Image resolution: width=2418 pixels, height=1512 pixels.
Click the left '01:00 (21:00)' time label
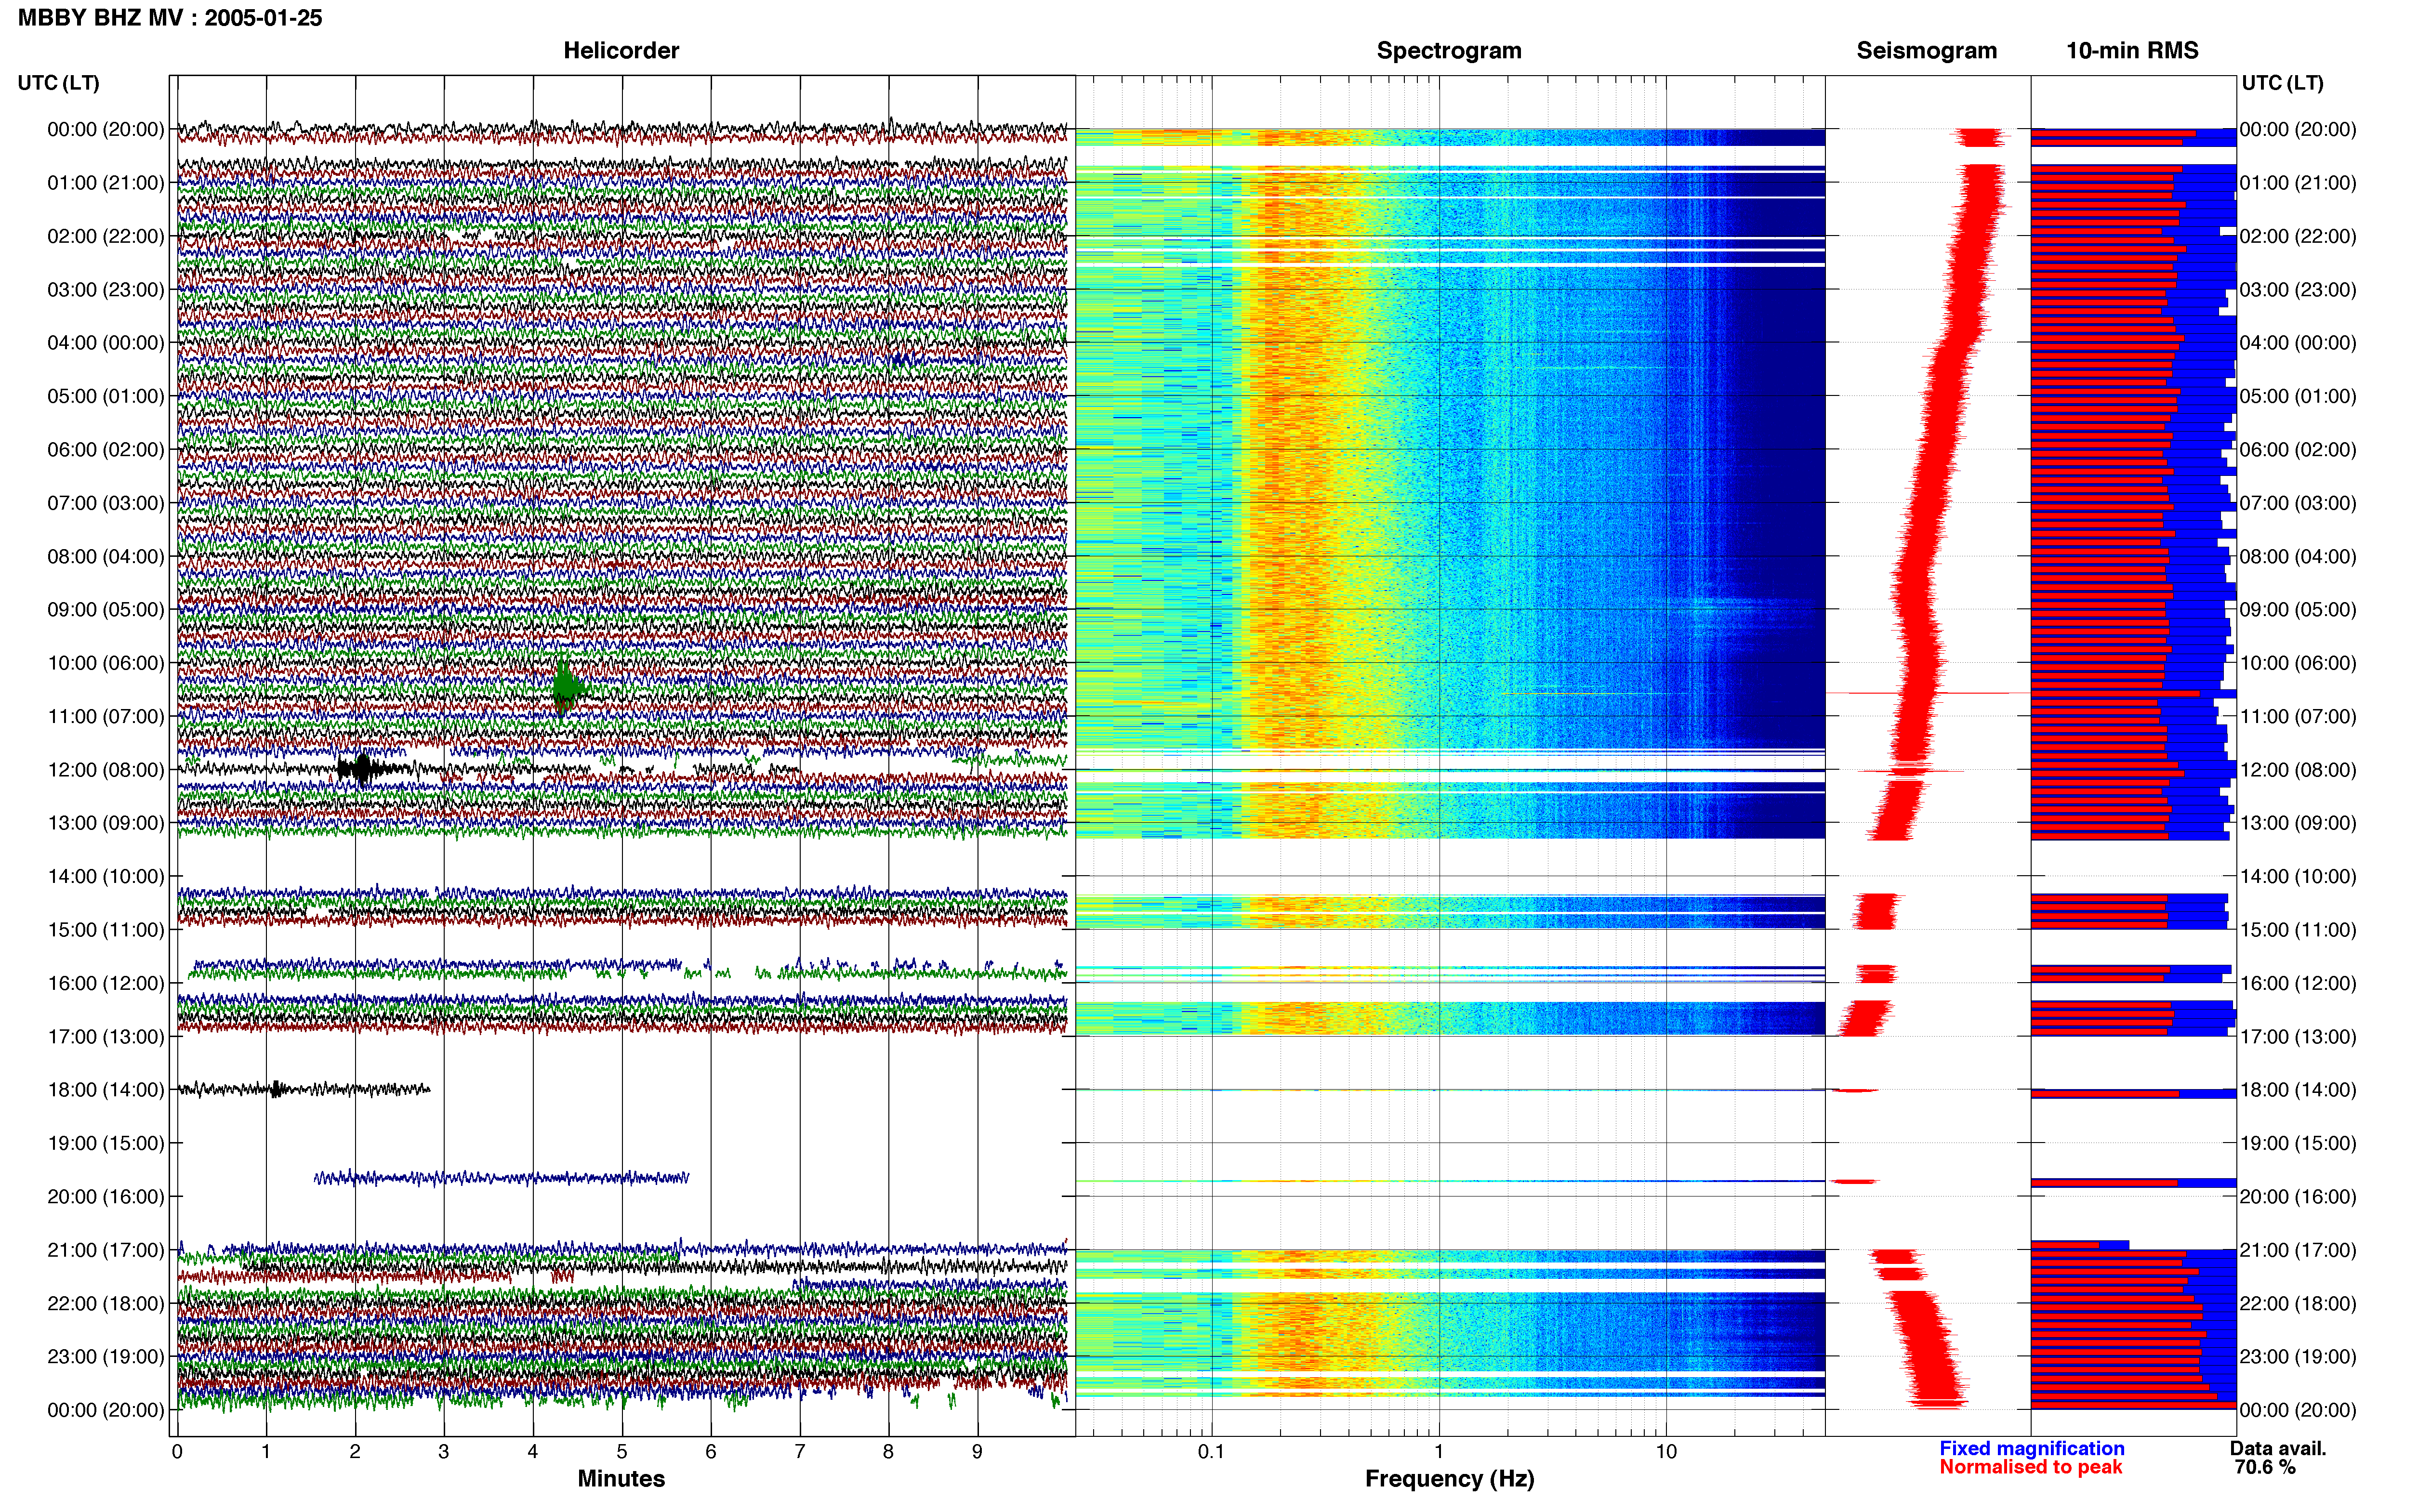point(106,183)
